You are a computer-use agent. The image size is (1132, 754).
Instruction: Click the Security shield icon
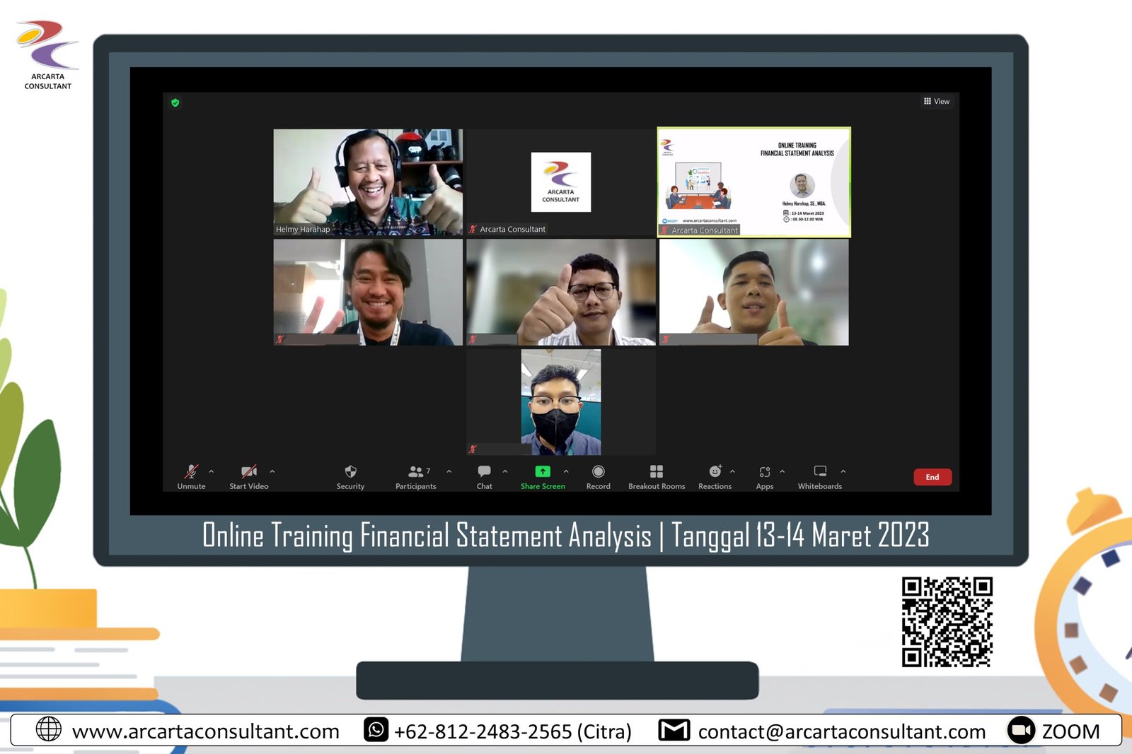point(350,472)
